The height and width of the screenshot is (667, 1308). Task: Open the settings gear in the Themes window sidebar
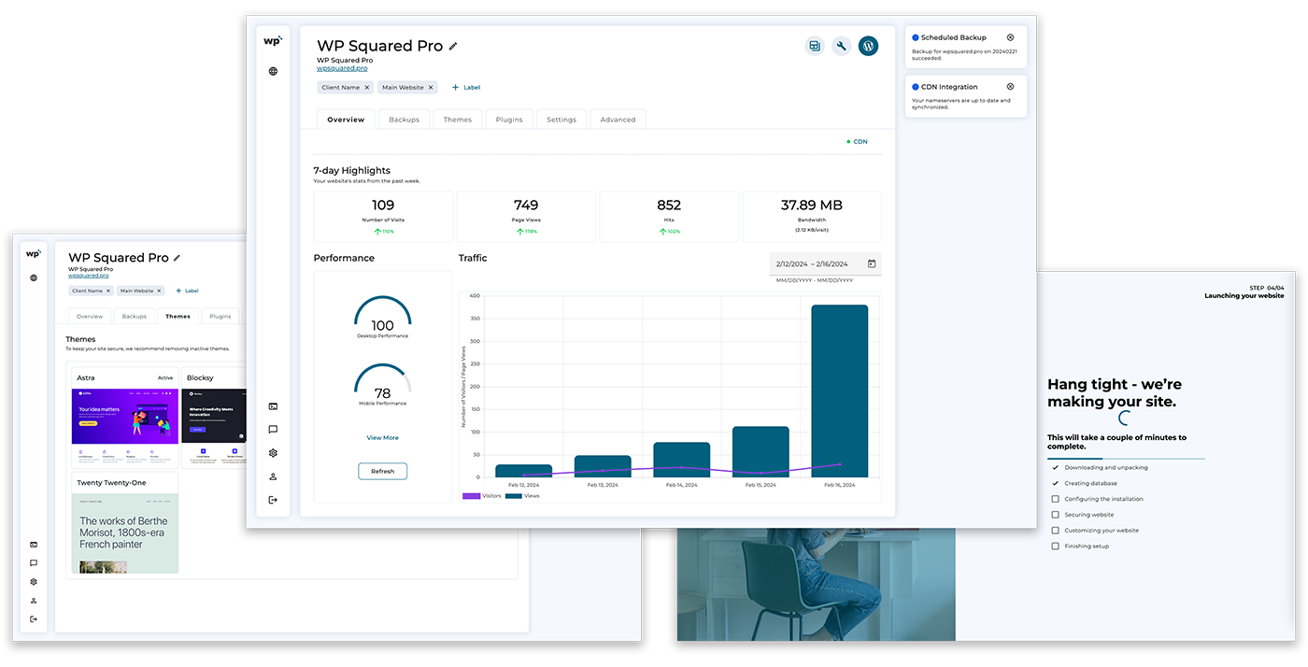pos(34,582)
